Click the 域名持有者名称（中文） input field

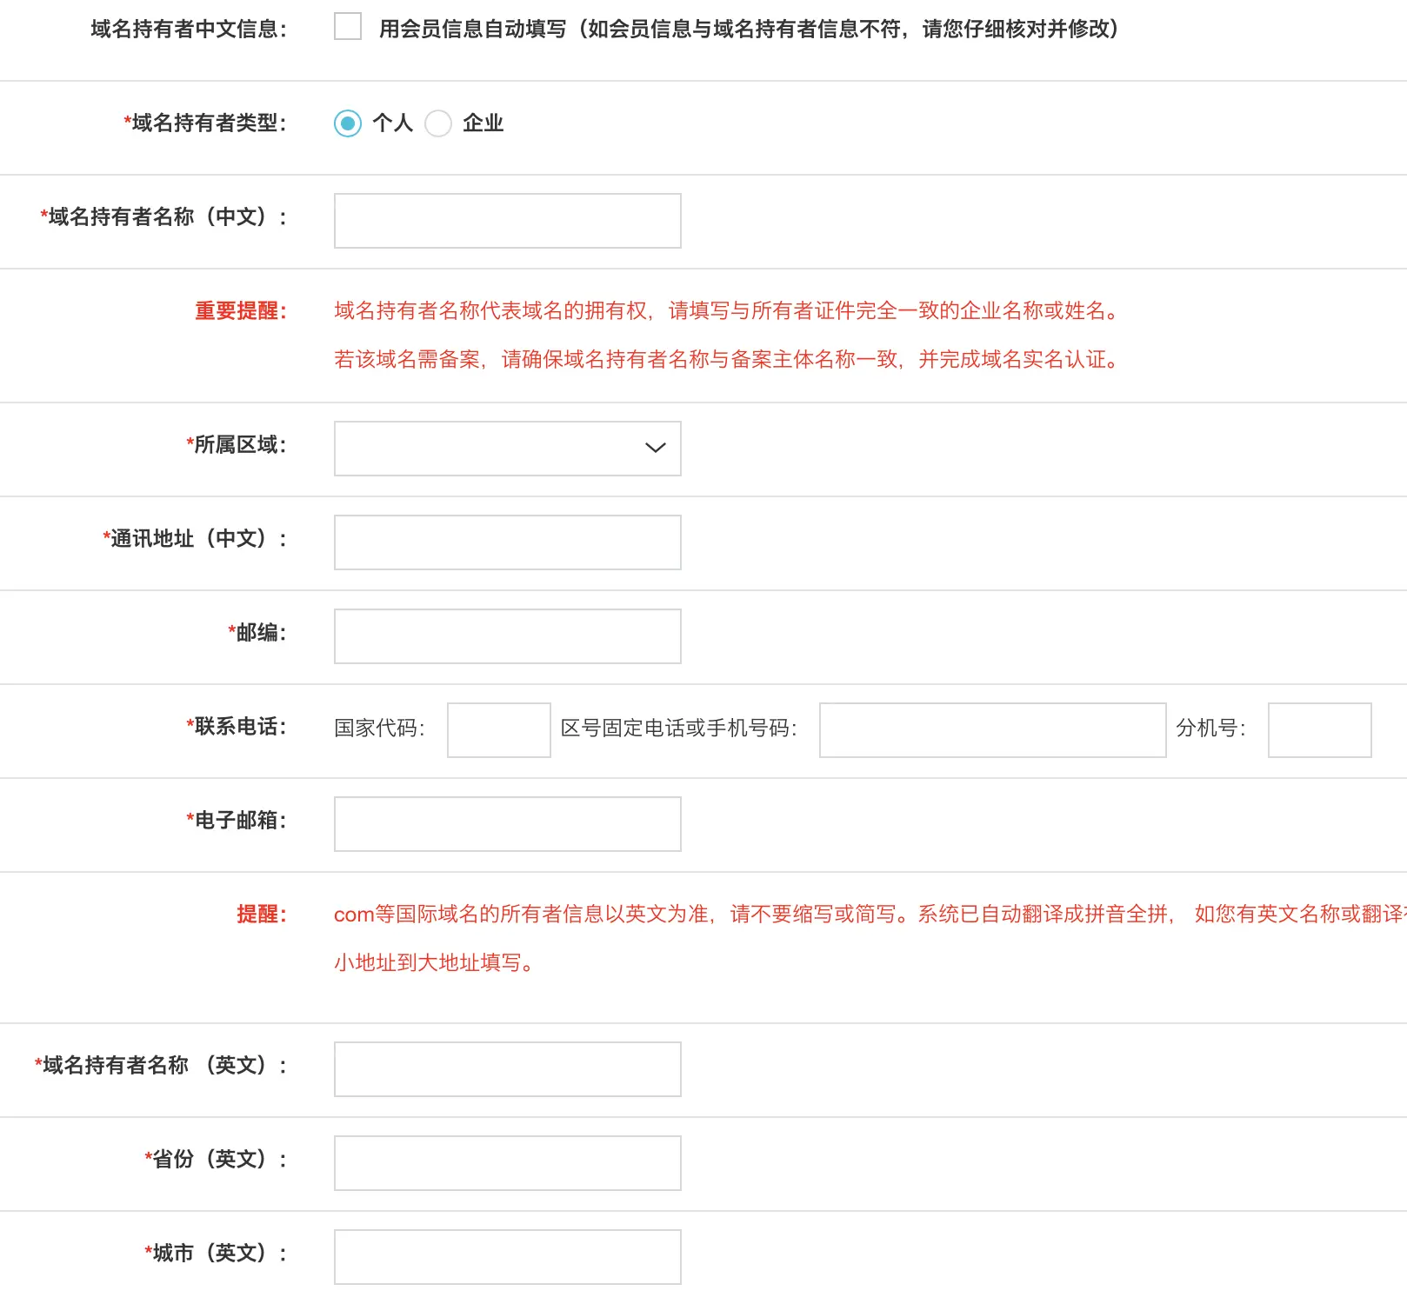pos(507,220)
